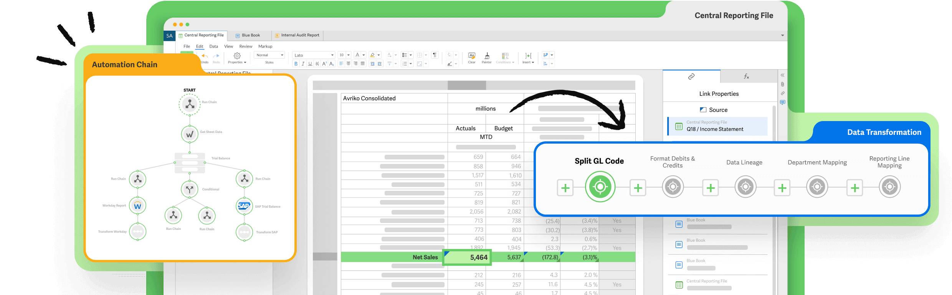Toggle bold formatting

pos(296,64)
